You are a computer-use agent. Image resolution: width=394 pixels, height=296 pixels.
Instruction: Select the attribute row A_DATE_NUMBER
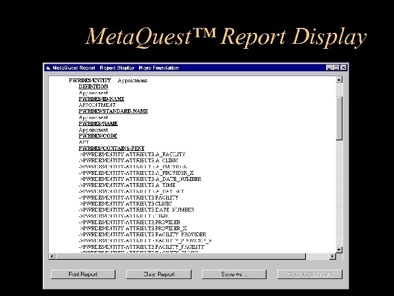140,179
